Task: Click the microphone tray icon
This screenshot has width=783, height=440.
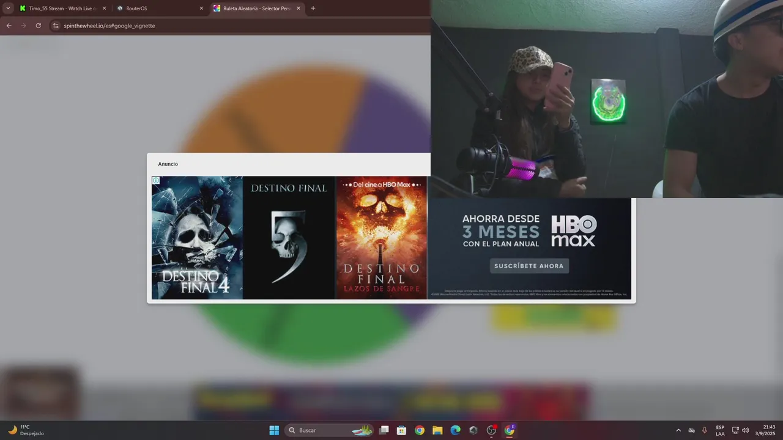Action: click(x=705, y=430)
